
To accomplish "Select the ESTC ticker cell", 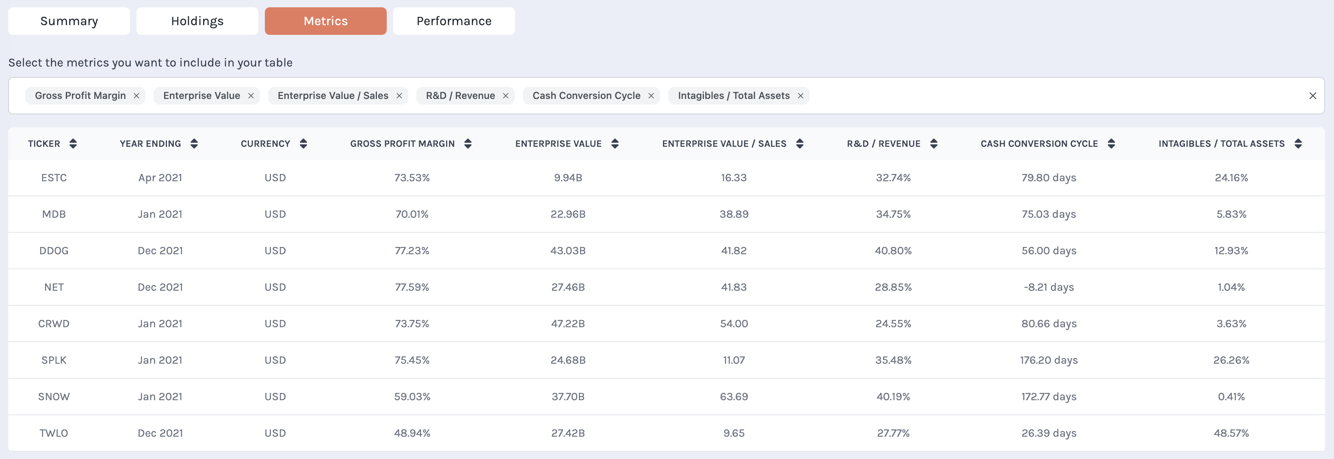I will (54, 178).
